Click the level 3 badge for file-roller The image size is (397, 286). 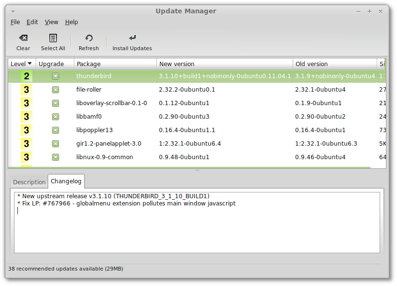pyautogui.click(x=27, y=90)
